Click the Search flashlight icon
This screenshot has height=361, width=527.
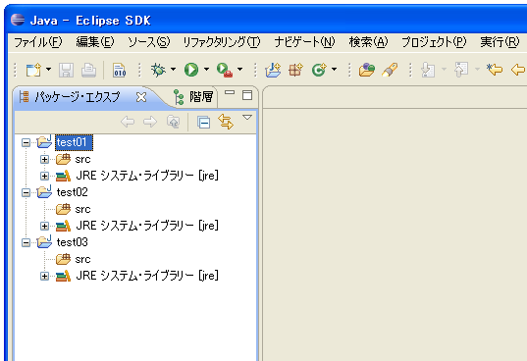[x=390, y=70]
